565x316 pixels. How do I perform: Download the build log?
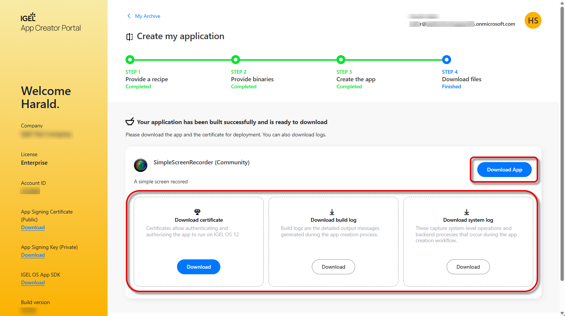333,267
